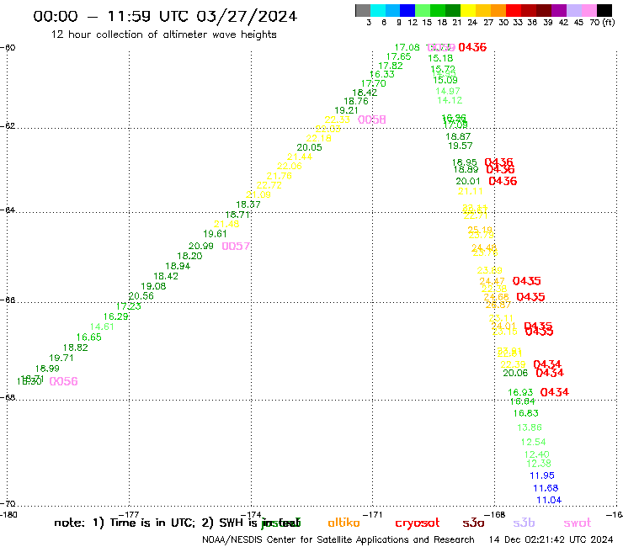
Task: Click the wave height value 19.08
Action: pyautogui.click(x=153, y=286)
